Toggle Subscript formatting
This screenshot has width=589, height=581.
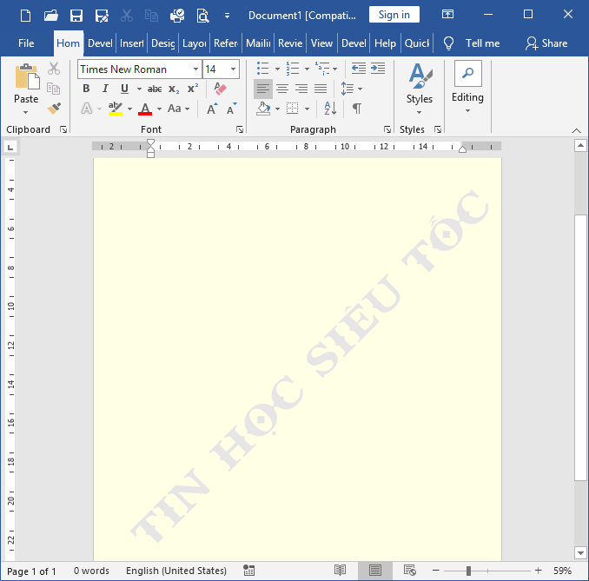click(174, 89)
